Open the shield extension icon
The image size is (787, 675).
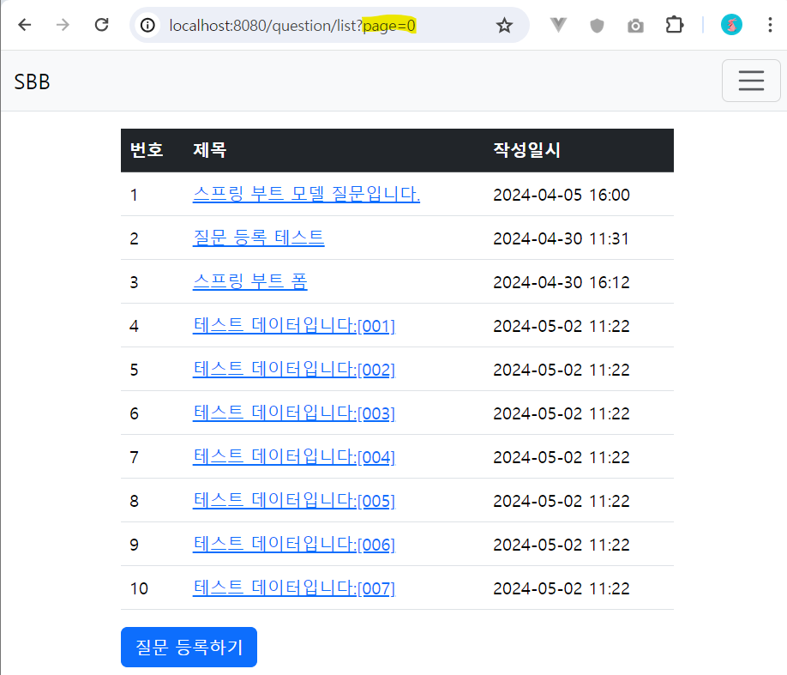(x=597, y=25)
